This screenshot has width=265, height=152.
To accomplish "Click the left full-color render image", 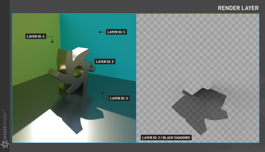I will click(74, 78).
